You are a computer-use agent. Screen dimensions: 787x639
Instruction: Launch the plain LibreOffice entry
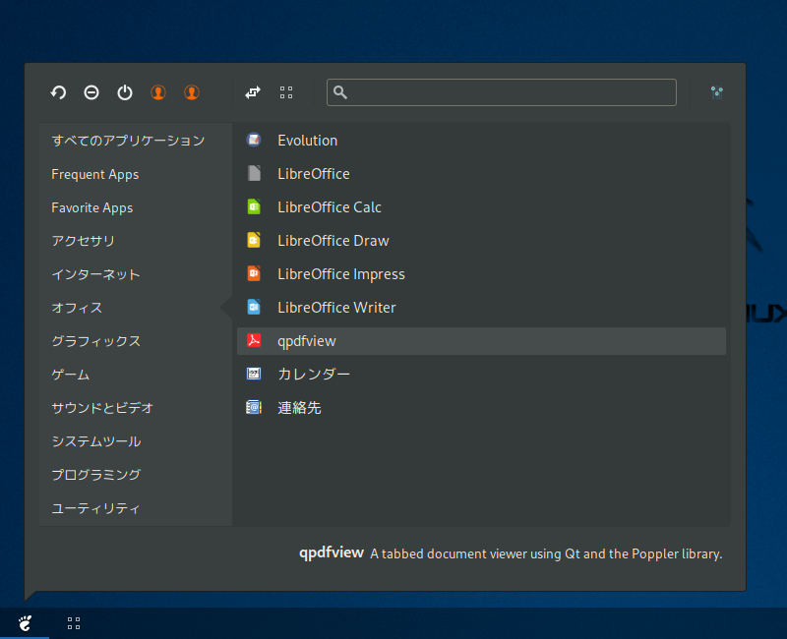[x=481, y=174]
